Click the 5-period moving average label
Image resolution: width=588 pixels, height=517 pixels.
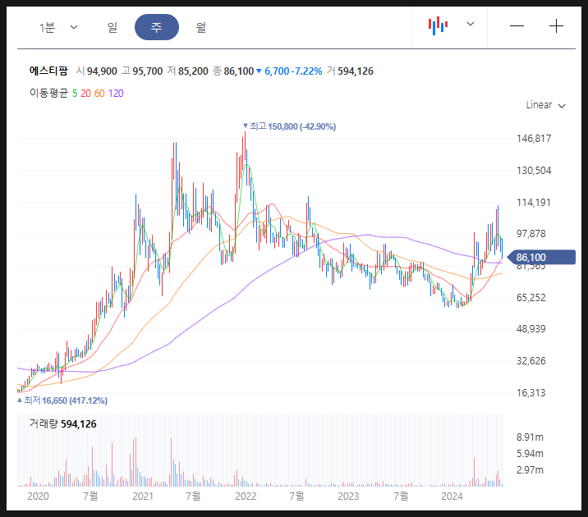point(75,94)
